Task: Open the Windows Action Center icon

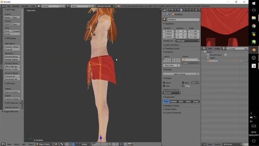Action: pyautogui.click(x=254, y=141)
